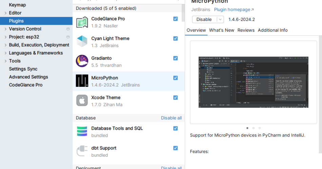The image size is (322, 169).
Task: Click Disable all for Deployment group
Action: 171,167
